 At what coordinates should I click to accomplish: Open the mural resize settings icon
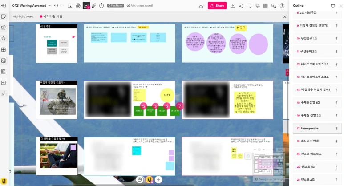click(x=70, y=6)
